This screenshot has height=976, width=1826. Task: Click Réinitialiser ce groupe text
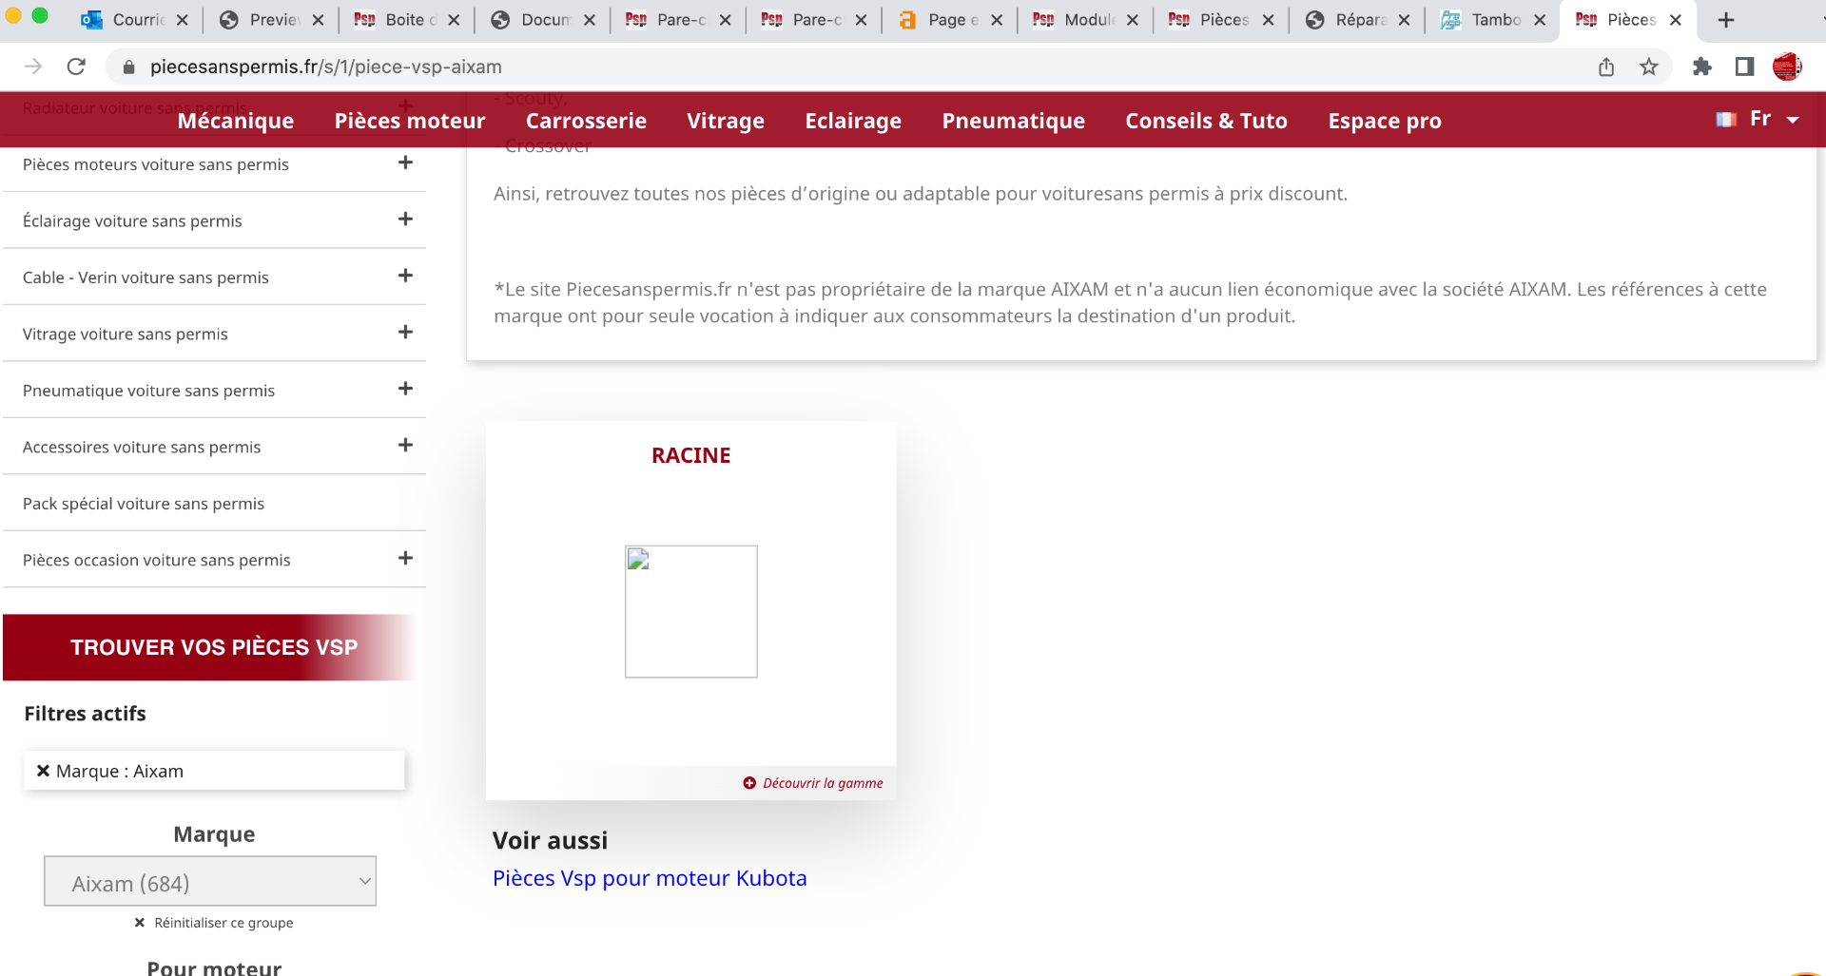223,923
